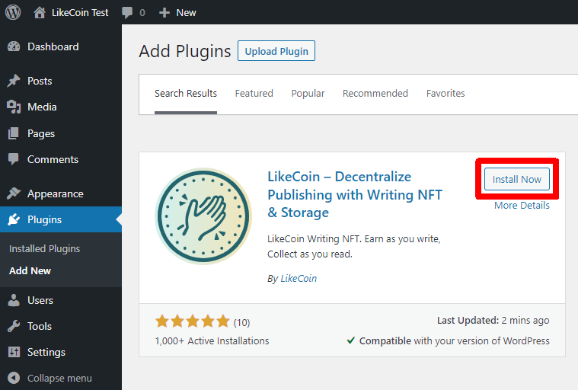Open the Recommended tab
The height and width of the screenshot is (390, 578).
[x=375, y=93]
